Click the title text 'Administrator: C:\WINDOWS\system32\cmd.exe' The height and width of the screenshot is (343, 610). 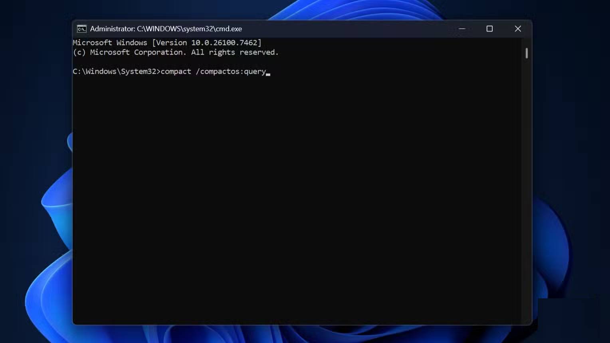click(x=166, y=29)
